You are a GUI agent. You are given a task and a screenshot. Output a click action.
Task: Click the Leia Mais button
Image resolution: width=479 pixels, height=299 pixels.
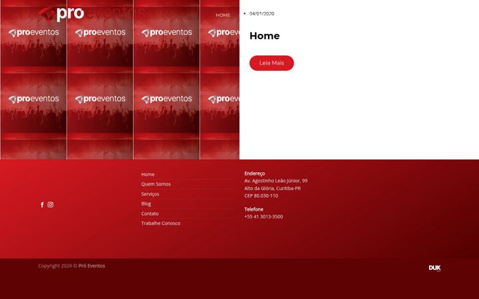click(x=271, y=63)
